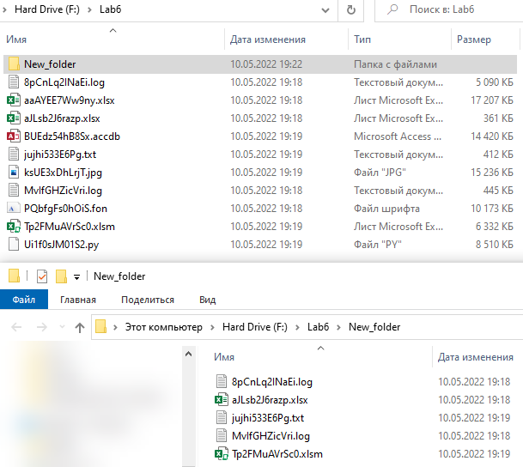Select 8pCnLq2INaEi.log icon in New_folder window

[222, 381]
